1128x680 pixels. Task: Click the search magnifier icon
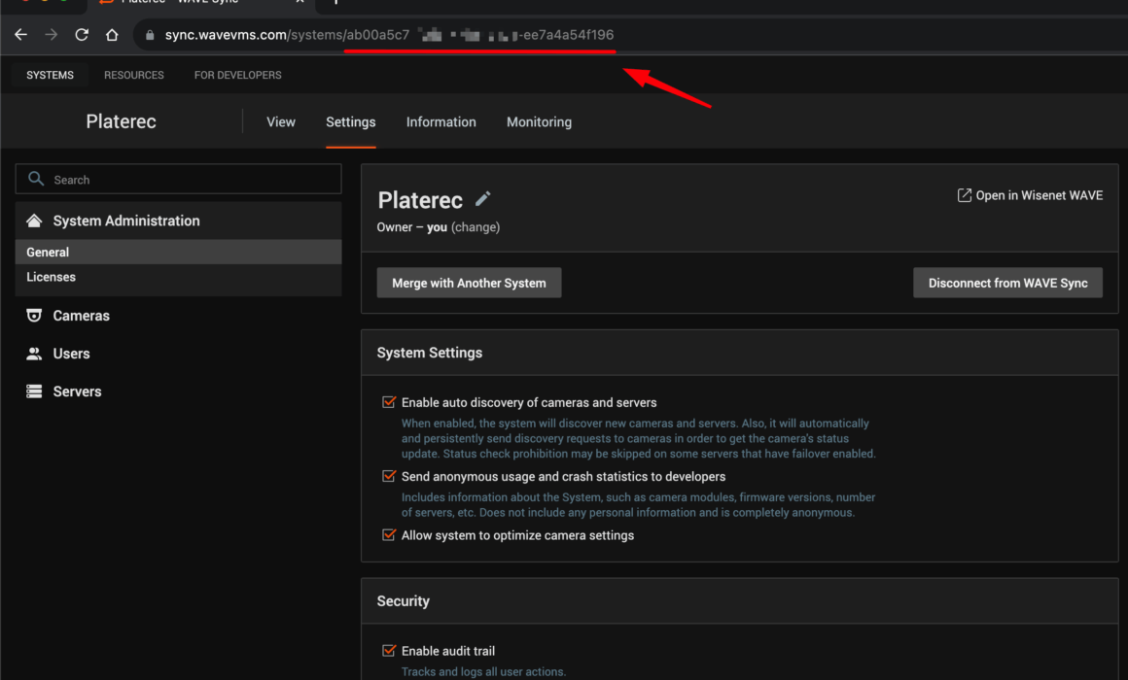point(35,179)
